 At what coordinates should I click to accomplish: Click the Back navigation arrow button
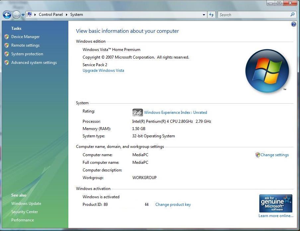point(7,15)
